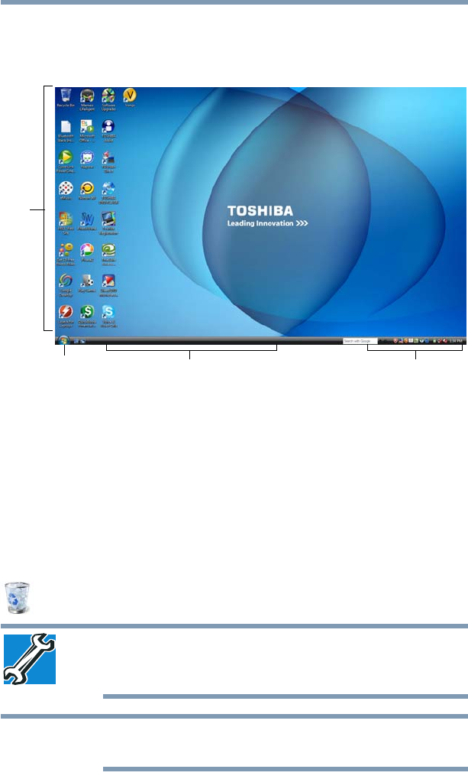Open the Free Web Site desktop shortcut
The height and width of the screenshot is (779, 468).
coord(66,223)
